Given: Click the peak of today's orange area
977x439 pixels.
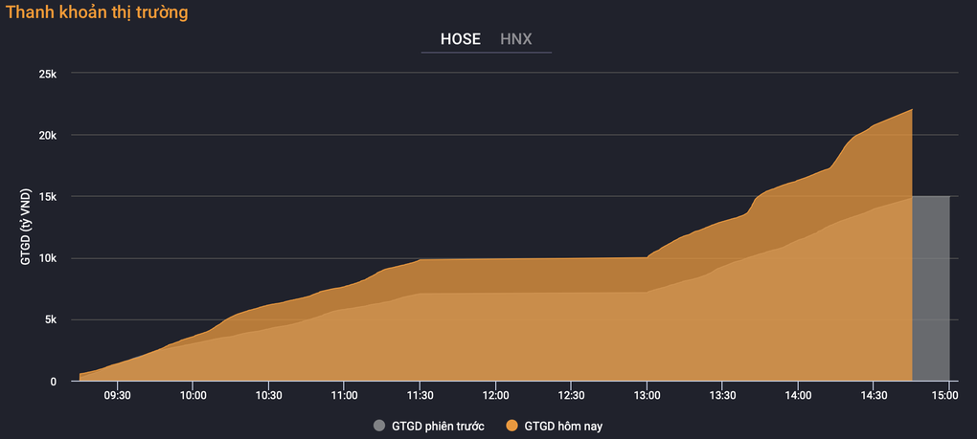Looking at the screenshot, I should [x=912, y=109].
